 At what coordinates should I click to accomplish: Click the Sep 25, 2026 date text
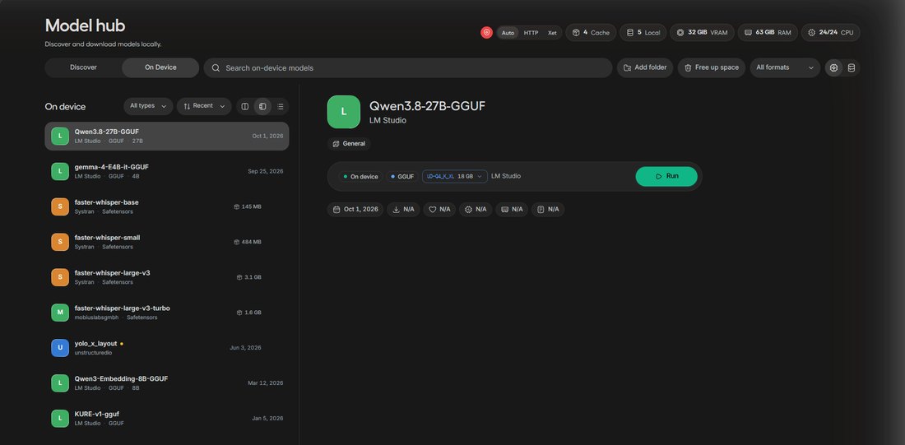point(266,171)
